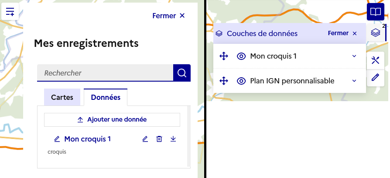Grab the move handle for Mon croquis 1
Viewport: 390px width, 178px height.
(223, 56)
